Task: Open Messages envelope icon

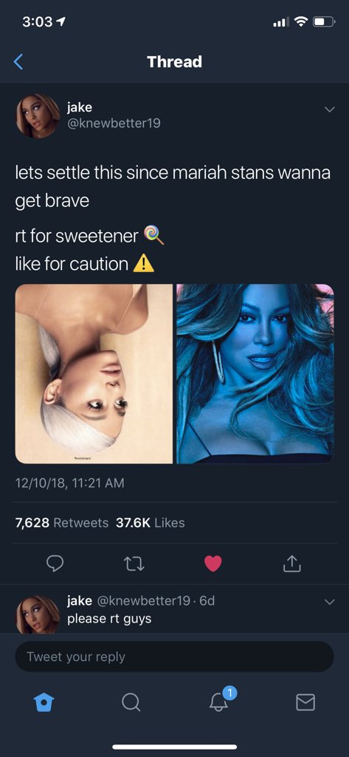Action: pyautogui.click(x=305, y=702)
